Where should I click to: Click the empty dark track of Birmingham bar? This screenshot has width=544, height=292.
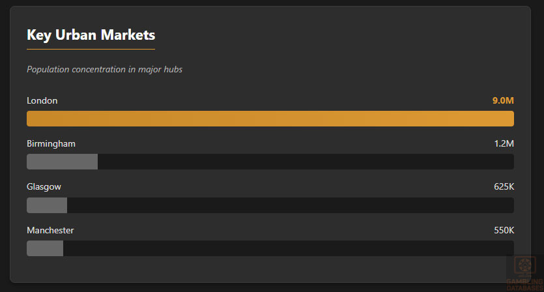[306, 162]
